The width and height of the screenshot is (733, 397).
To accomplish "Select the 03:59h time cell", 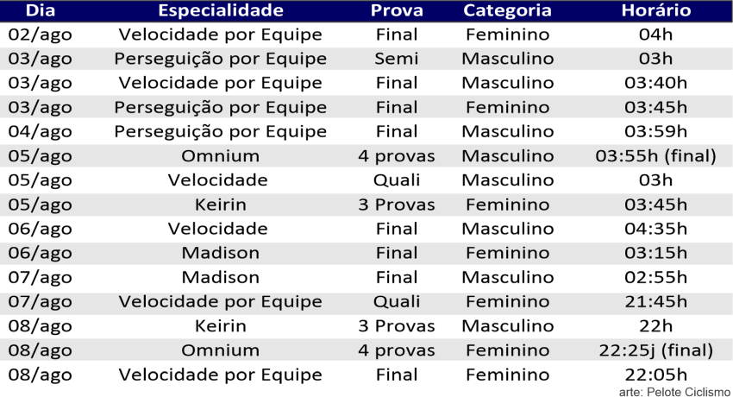I will coord(655,132).
